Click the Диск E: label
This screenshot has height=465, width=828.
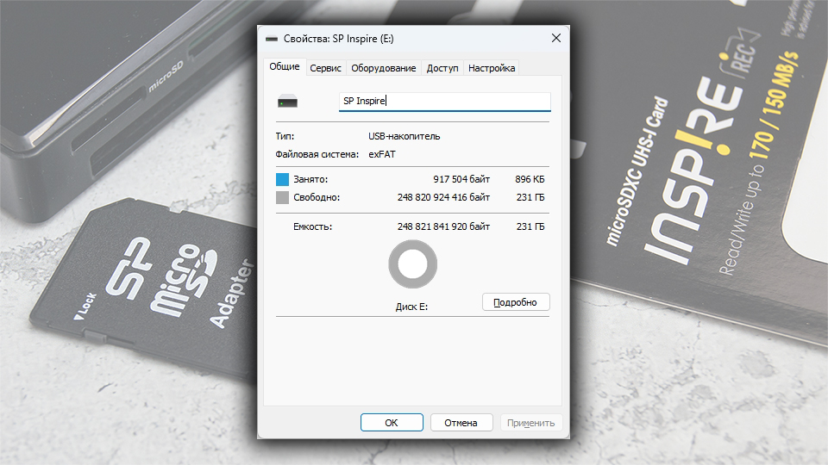pyautogui.click(x=412, y=307)
